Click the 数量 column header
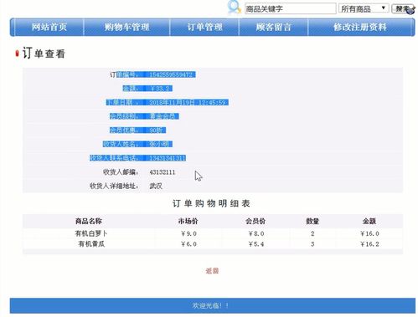This screenshot has width=418, height=317. (312, 221)
